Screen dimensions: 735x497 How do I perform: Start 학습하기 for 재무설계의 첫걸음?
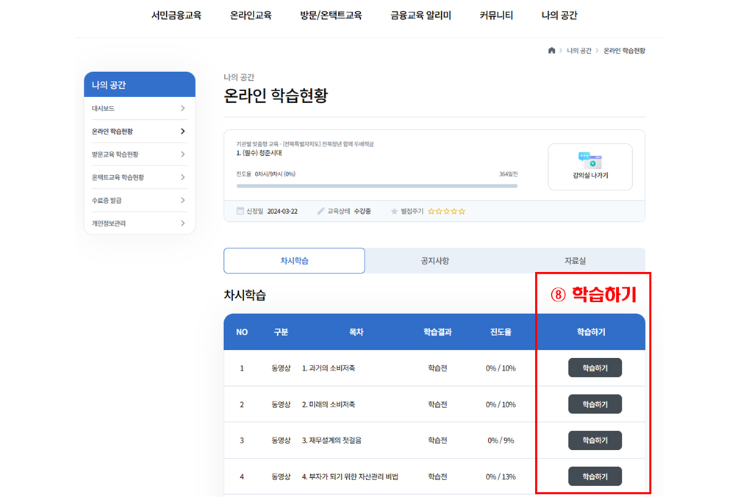click(595, 440)
